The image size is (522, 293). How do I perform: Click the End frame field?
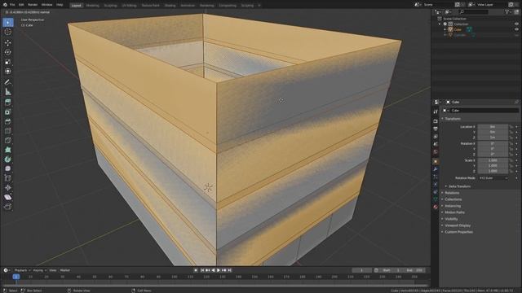click(x=414, y=270)
